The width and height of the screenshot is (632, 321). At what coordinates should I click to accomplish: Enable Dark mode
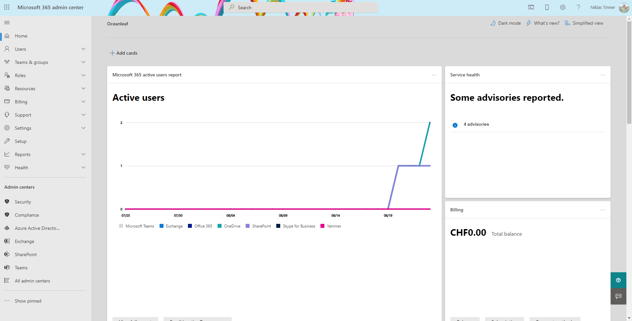[x=505, y=23]
